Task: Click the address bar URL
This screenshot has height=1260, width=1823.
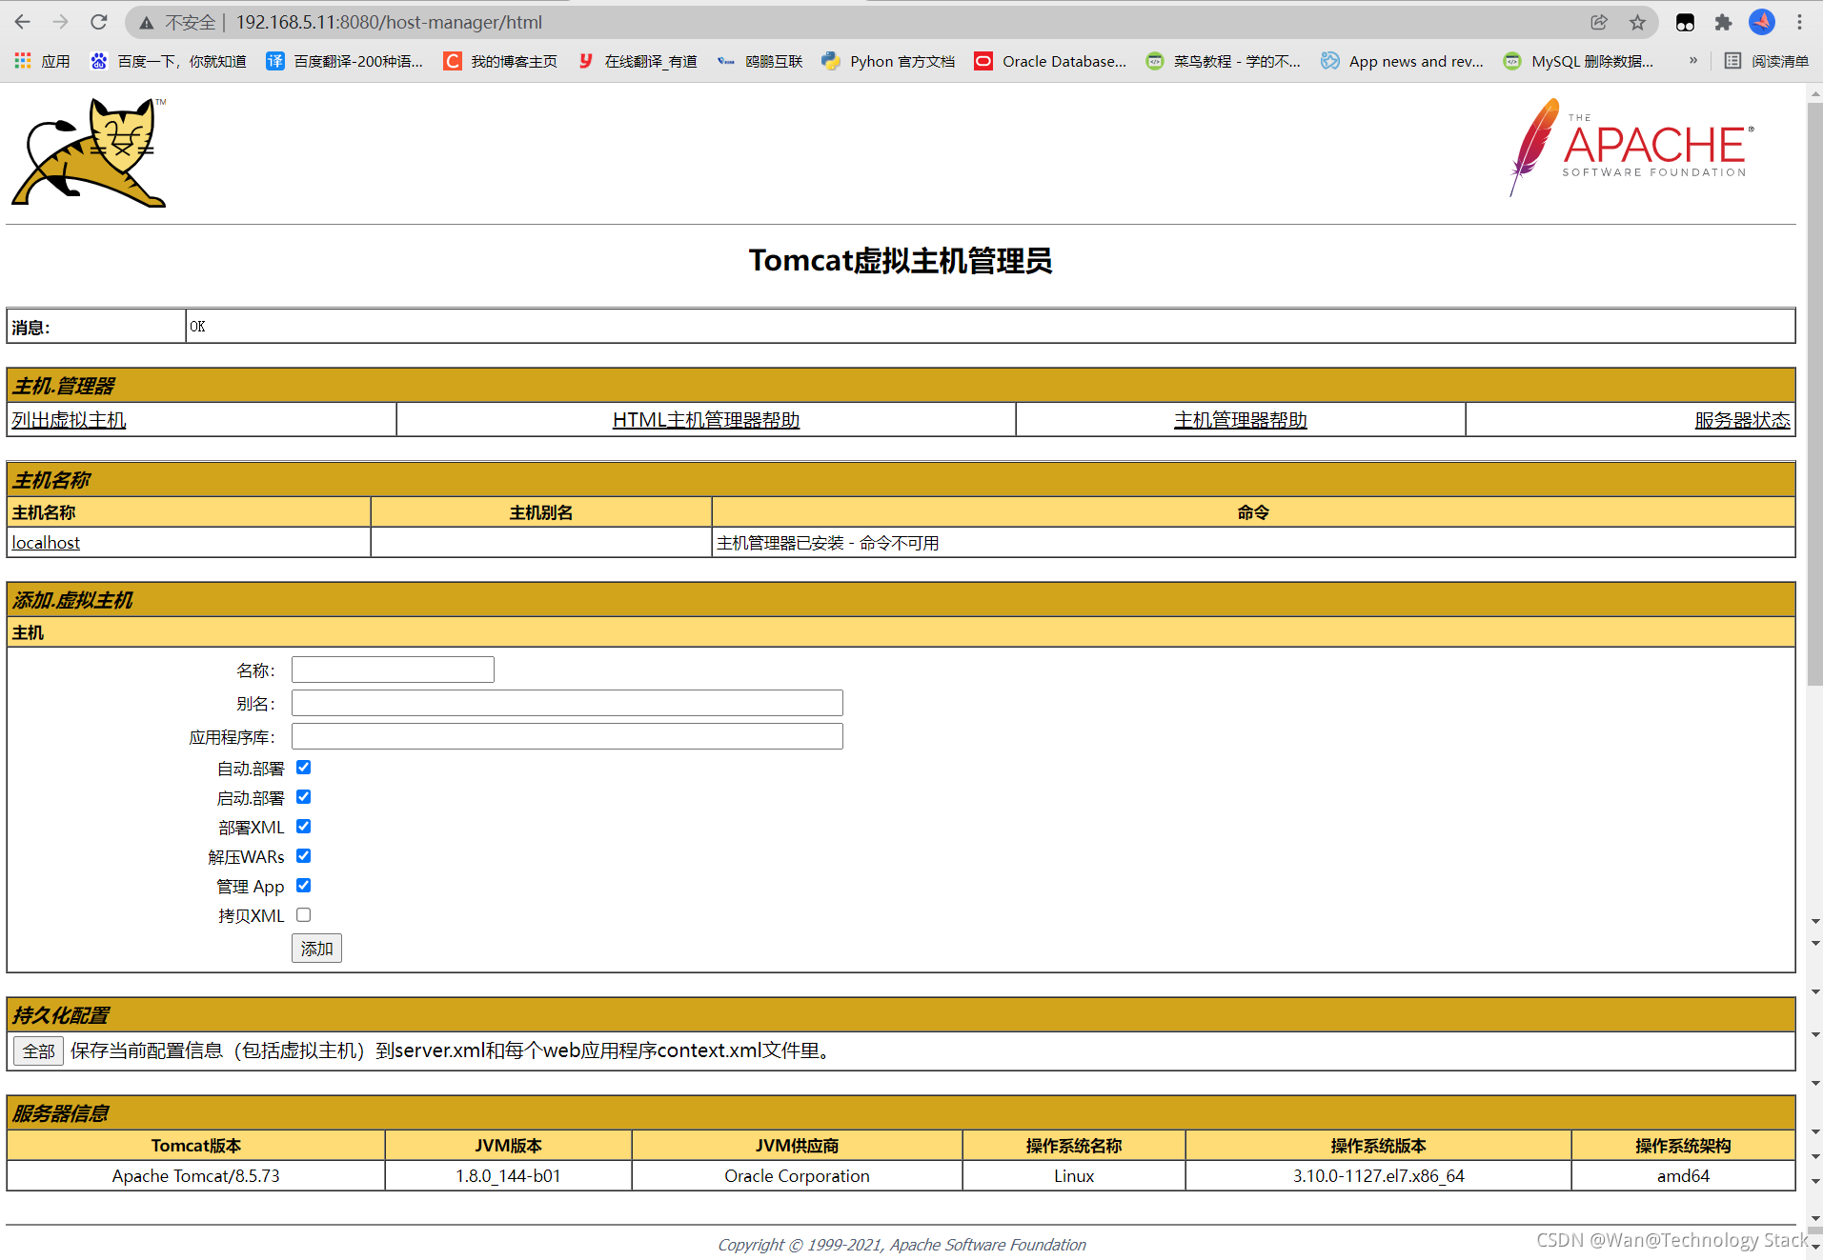Action: (389, 22)
